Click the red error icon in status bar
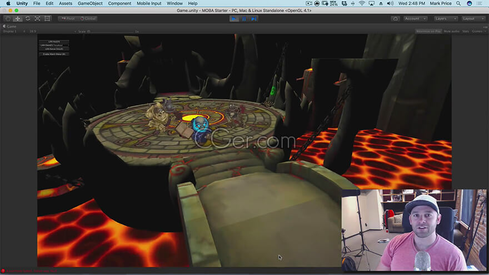The height and width of the screenshot is (275, 489). point(3,271)
